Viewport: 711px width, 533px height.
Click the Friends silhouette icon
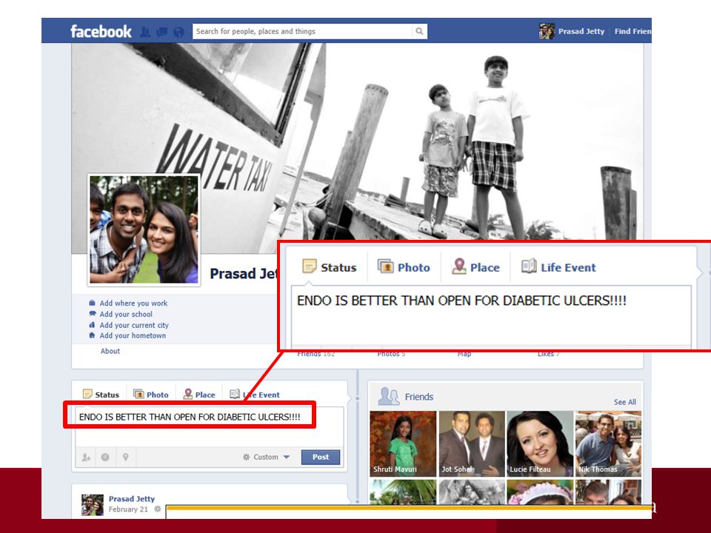pos(389,396)
